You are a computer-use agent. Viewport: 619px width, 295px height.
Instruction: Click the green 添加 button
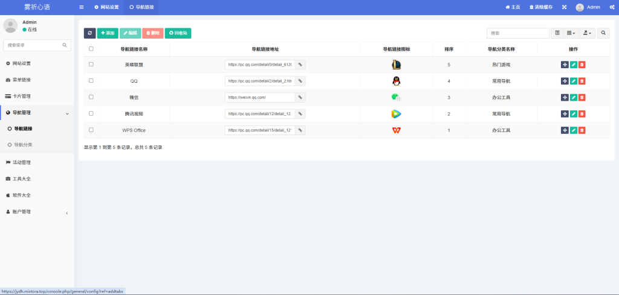(x=108, y=33)
